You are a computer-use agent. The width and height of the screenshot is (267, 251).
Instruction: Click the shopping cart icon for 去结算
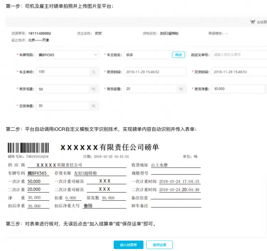[252, 22]
